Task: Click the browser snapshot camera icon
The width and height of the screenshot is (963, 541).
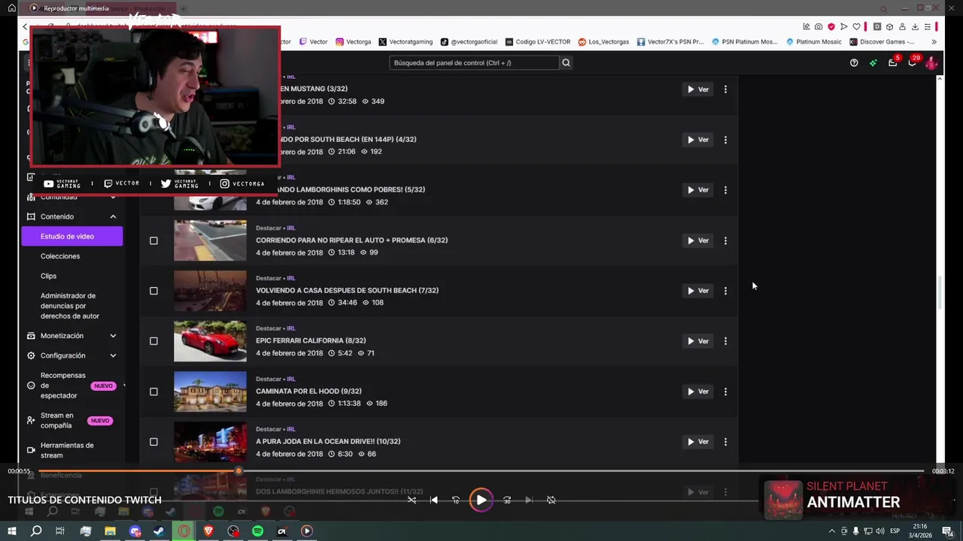Action: click(819, 27)
